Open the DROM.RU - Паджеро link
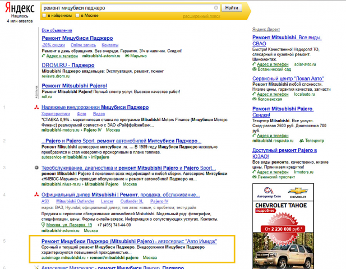 (x=68, y=65)
